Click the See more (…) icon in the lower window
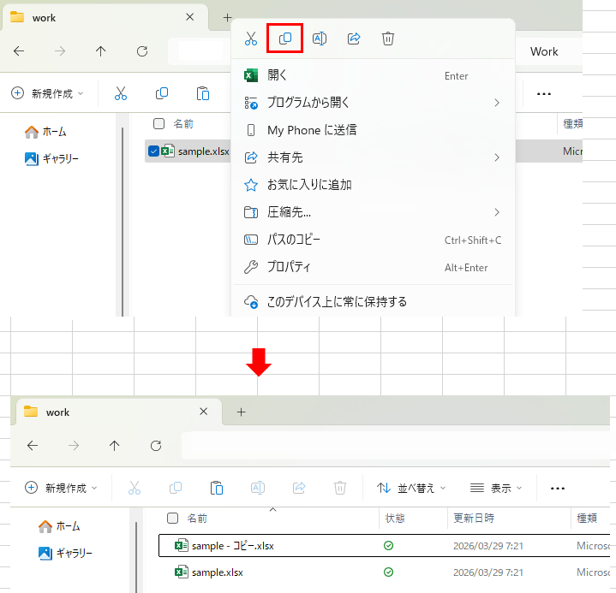The width and height of the screenshot is (616, 593). (558, 488)
